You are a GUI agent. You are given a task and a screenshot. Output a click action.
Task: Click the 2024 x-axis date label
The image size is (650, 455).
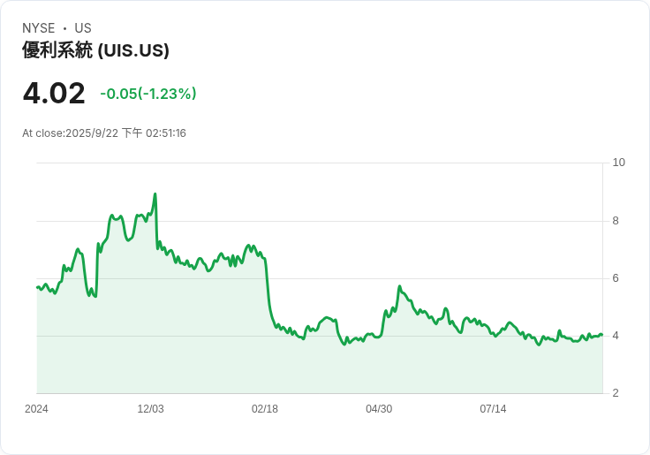click(36, 409)
